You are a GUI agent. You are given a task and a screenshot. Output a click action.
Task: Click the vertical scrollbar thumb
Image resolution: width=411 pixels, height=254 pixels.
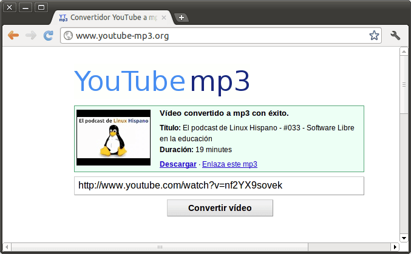(404, 84)
